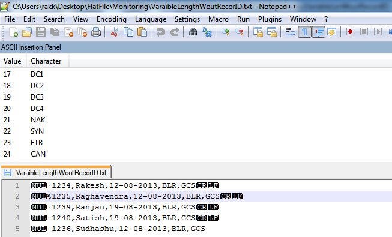Place cursor in the Rakesh line text
Image resolution: width=392 pixels, height=237 pixels.
[125, 185]
